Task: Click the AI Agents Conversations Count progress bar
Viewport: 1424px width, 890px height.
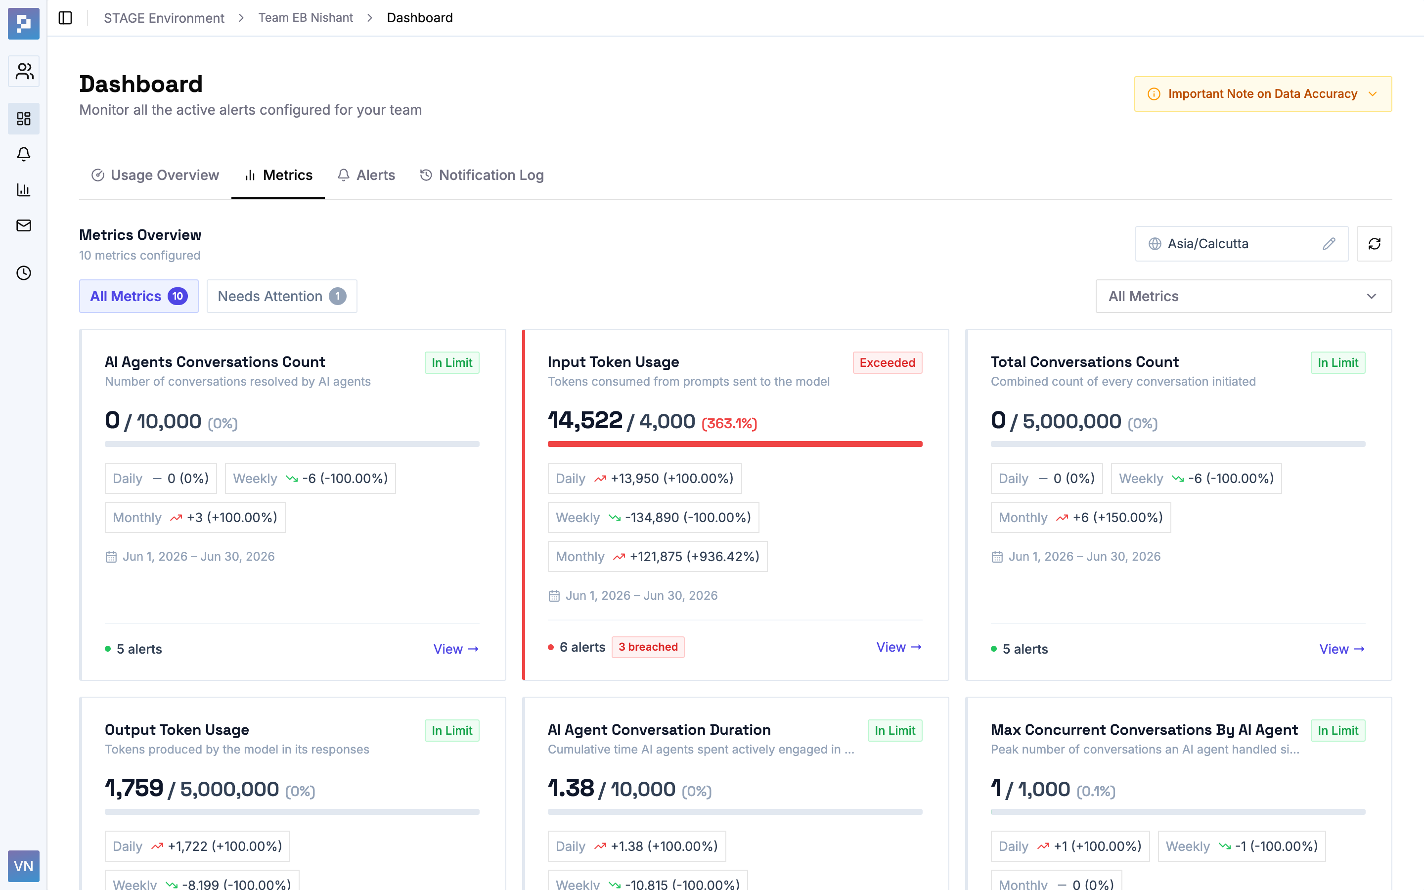Action: coord(292,444)
